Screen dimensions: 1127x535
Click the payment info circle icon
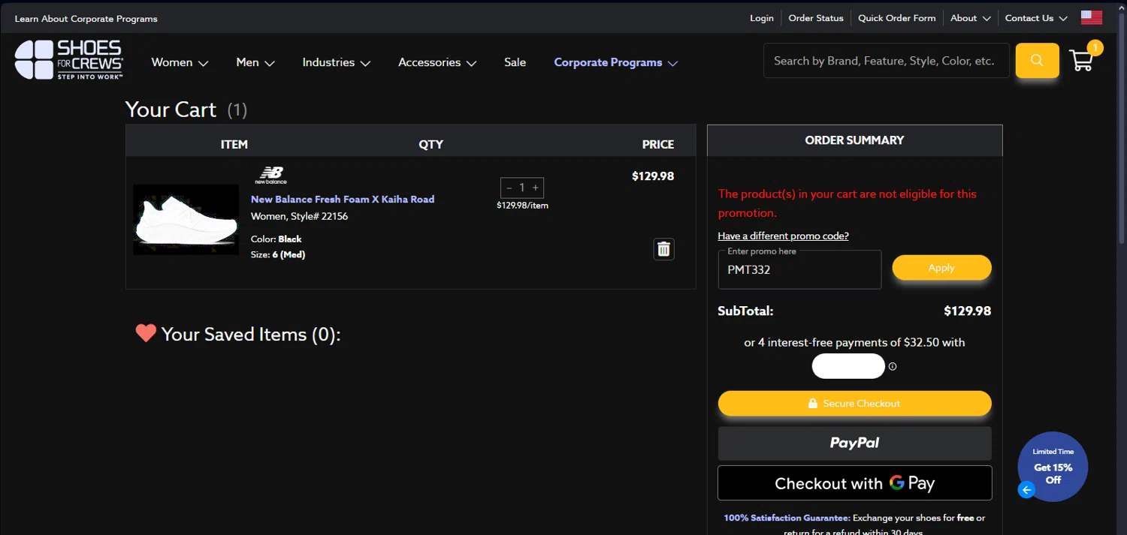click(x=893, y=367)
